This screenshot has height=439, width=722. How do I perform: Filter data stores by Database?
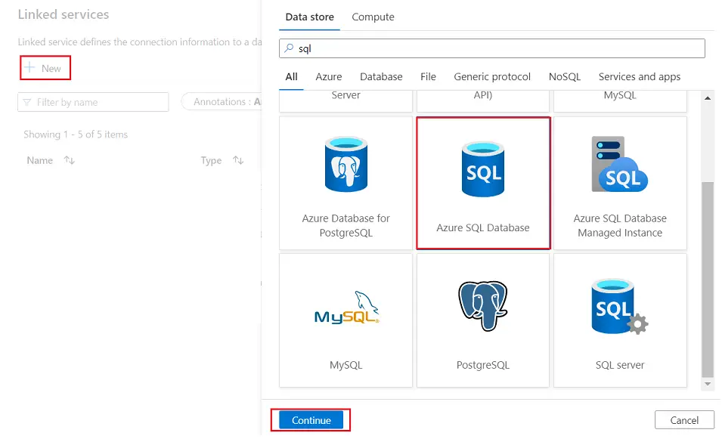381,76
